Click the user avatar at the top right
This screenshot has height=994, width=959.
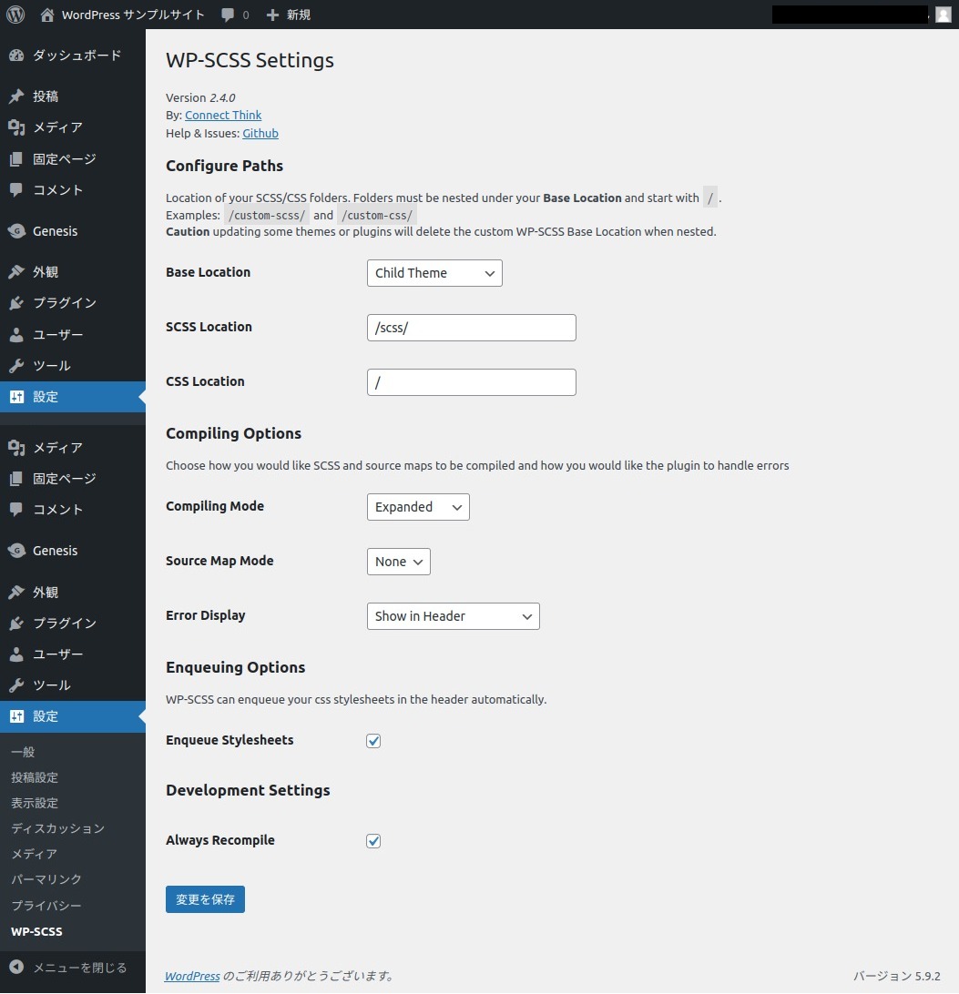coord(944,15)
